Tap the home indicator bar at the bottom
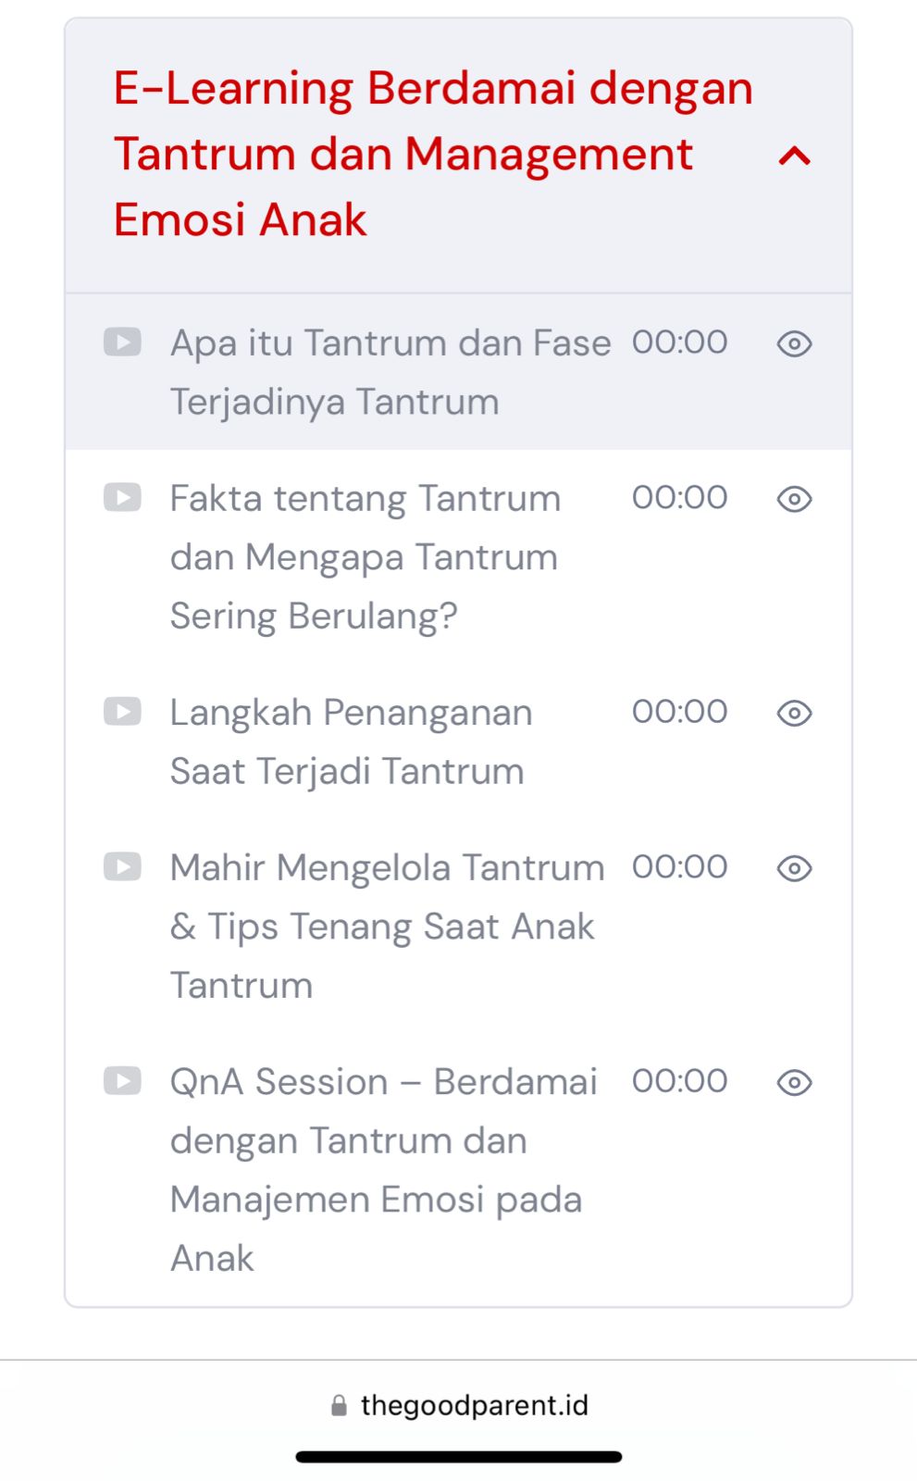The height and width of the screenshot is (1481, 917). tap(458, 1457)
